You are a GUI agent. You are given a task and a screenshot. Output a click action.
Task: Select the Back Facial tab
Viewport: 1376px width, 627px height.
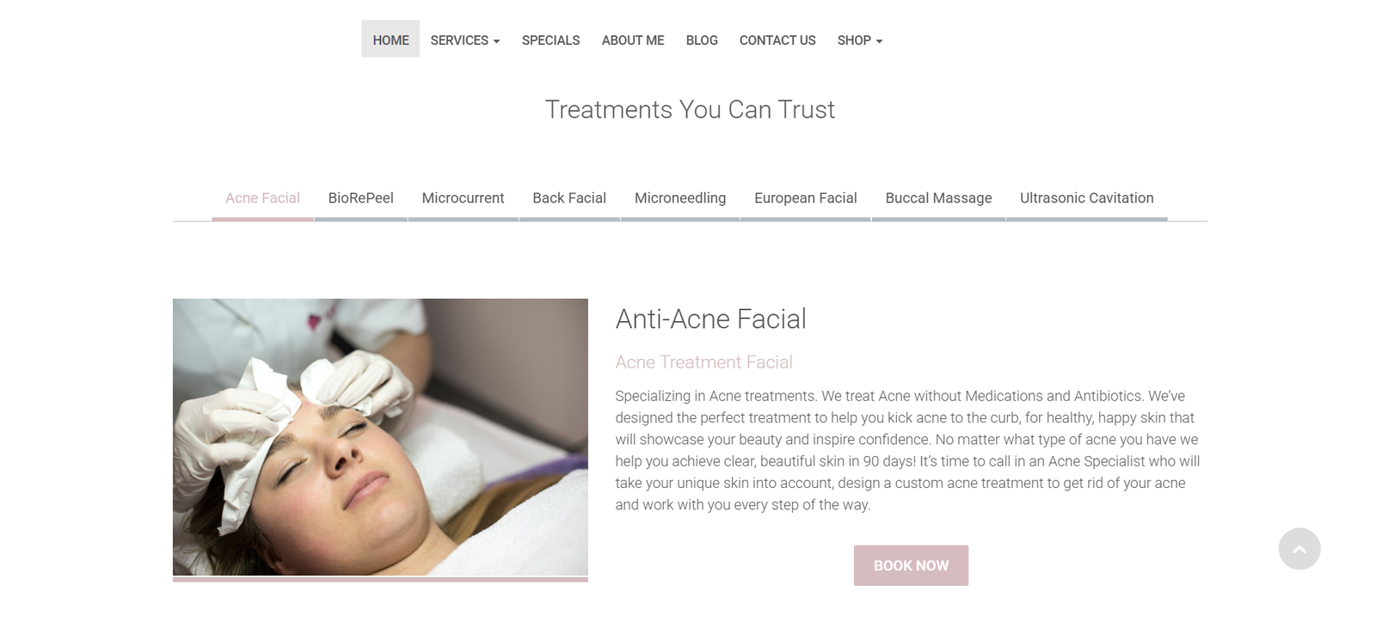point(569,198)
